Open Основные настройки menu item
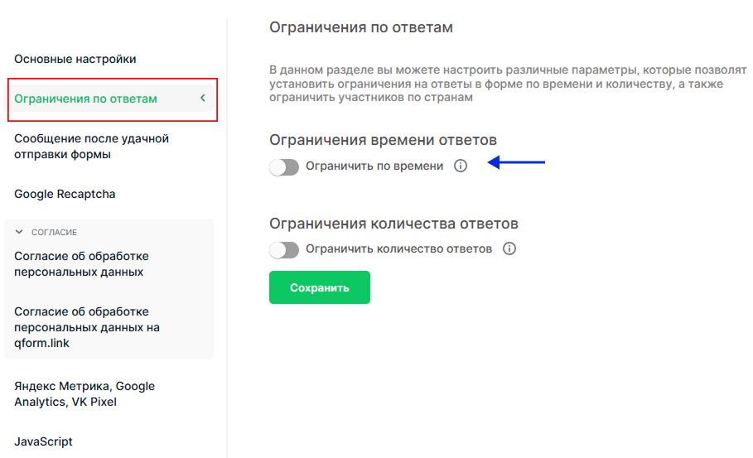The height and width of the screenshot is (458, 753). 75,59
